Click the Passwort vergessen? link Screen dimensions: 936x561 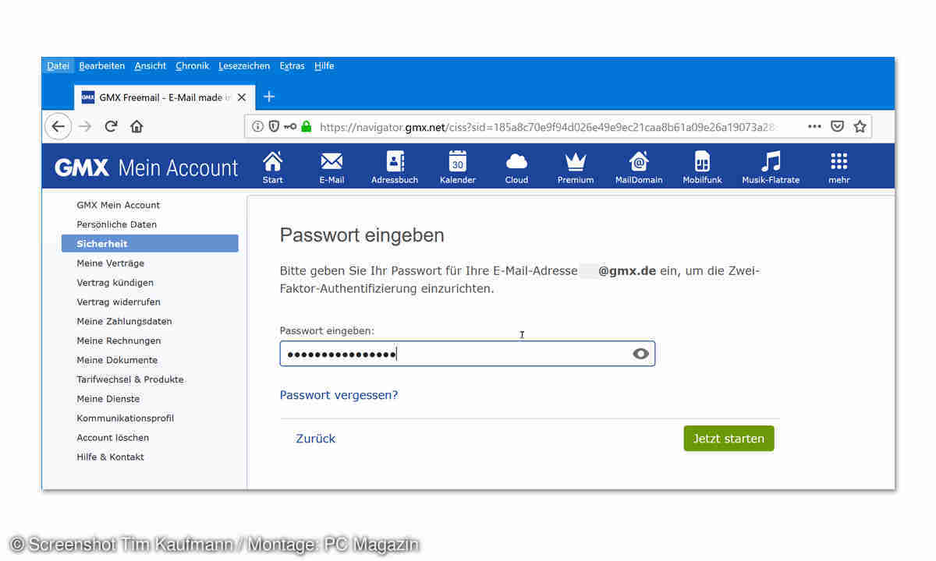click(x=339, y=395)
